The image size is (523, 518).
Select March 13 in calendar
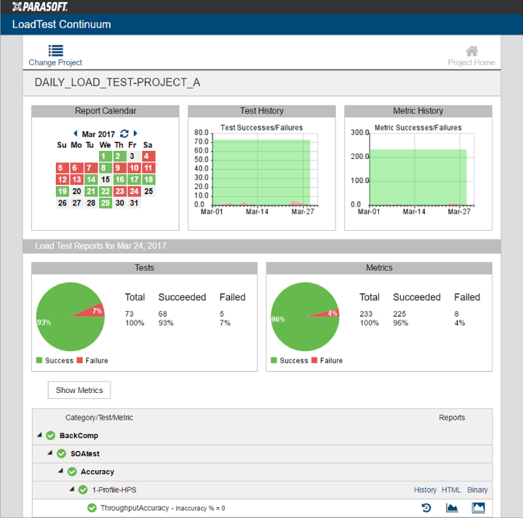(77, 179)
